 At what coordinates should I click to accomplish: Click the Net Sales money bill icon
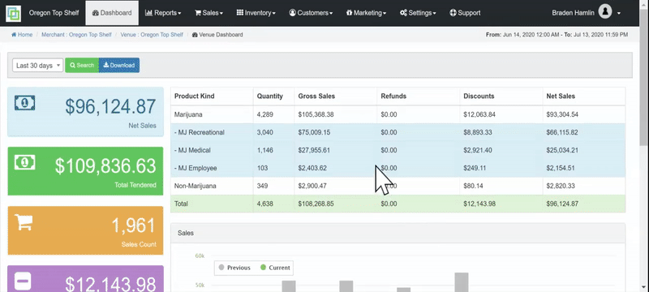[x=25, y=102]
